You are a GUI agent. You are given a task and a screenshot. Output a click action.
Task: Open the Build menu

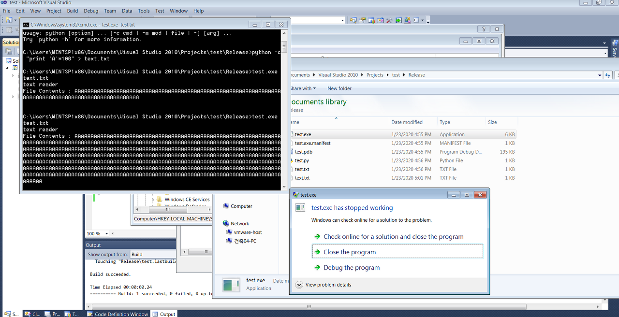tap(73, 11)
